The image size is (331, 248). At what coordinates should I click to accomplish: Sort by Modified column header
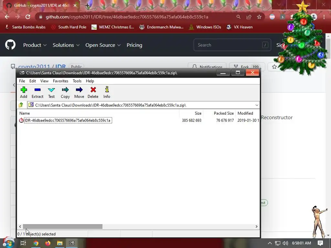(245, 113)
